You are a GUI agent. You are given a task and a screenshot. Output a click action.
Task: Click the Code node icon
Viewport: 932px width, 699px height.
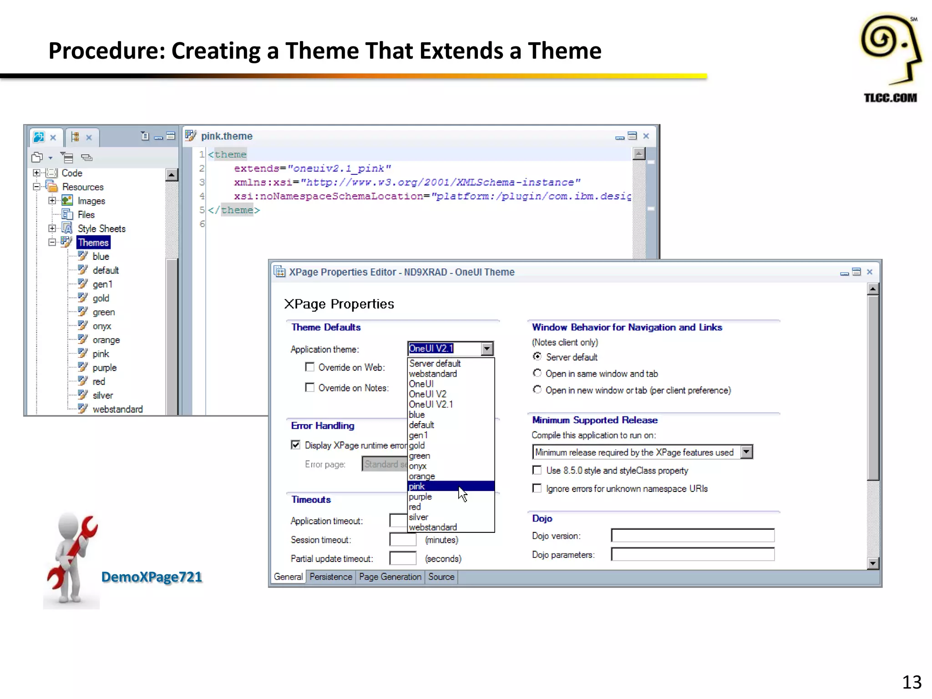point(52,173)
